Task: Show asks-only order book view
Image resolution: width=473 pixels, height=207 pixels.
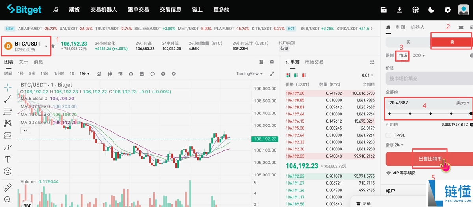Action: [x=304, y=75]
